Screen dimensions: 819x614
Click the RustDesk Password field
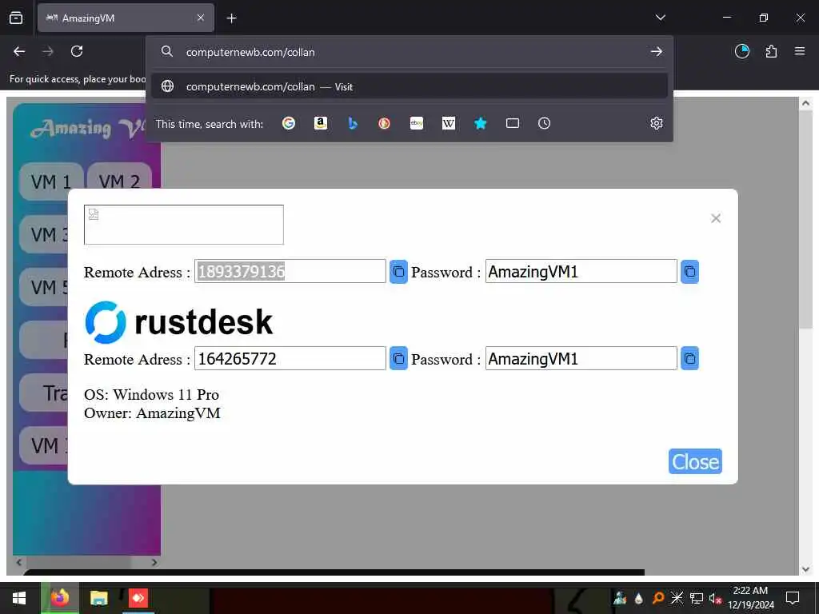tap(581, 359)
